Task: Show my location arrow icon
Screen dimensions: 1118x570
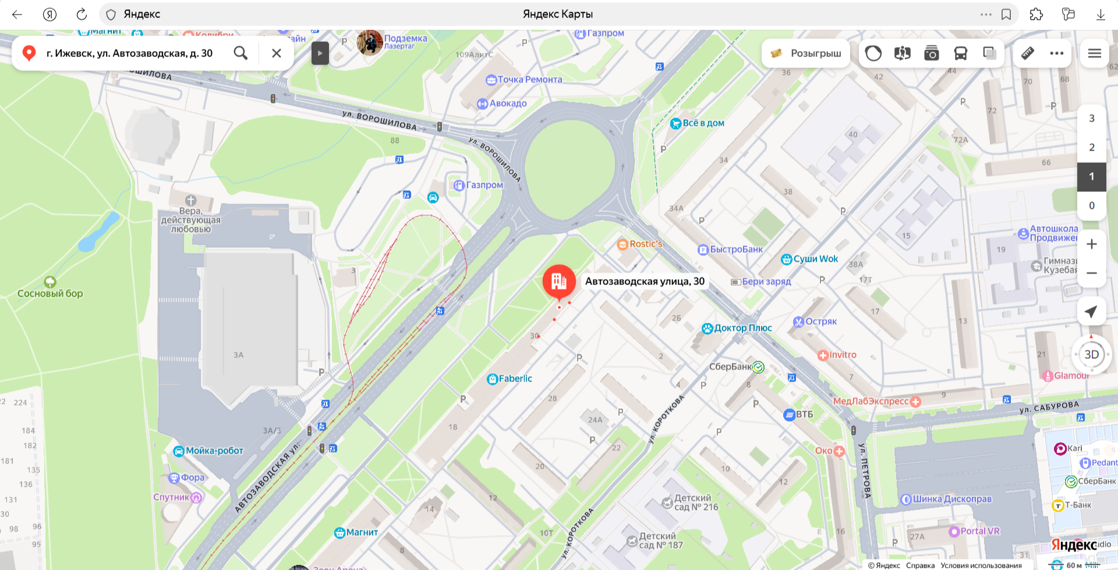Action: tap(1092, 311)
